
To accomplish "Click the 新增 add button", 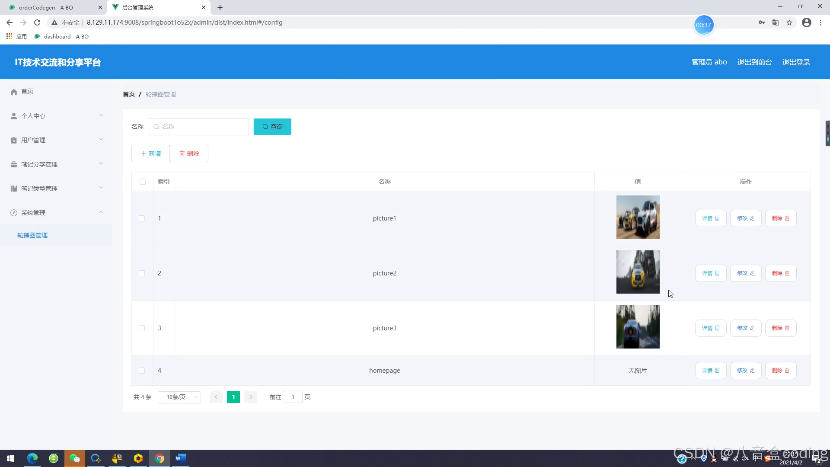I will 150,154.
